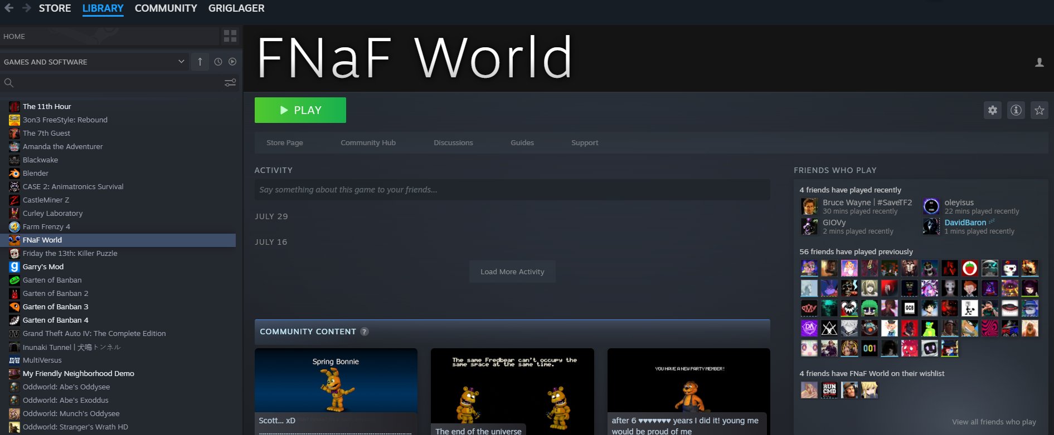Screen dimensions: 1054x435
Task: Open advanced filter sliders icon
Action: click(230, 83)
